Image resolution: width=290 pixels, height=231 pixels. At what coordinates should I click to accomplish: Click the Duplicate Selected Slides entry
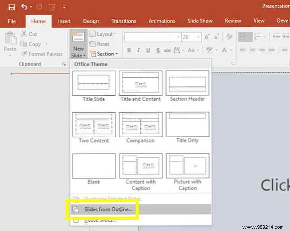pos(141,199)
